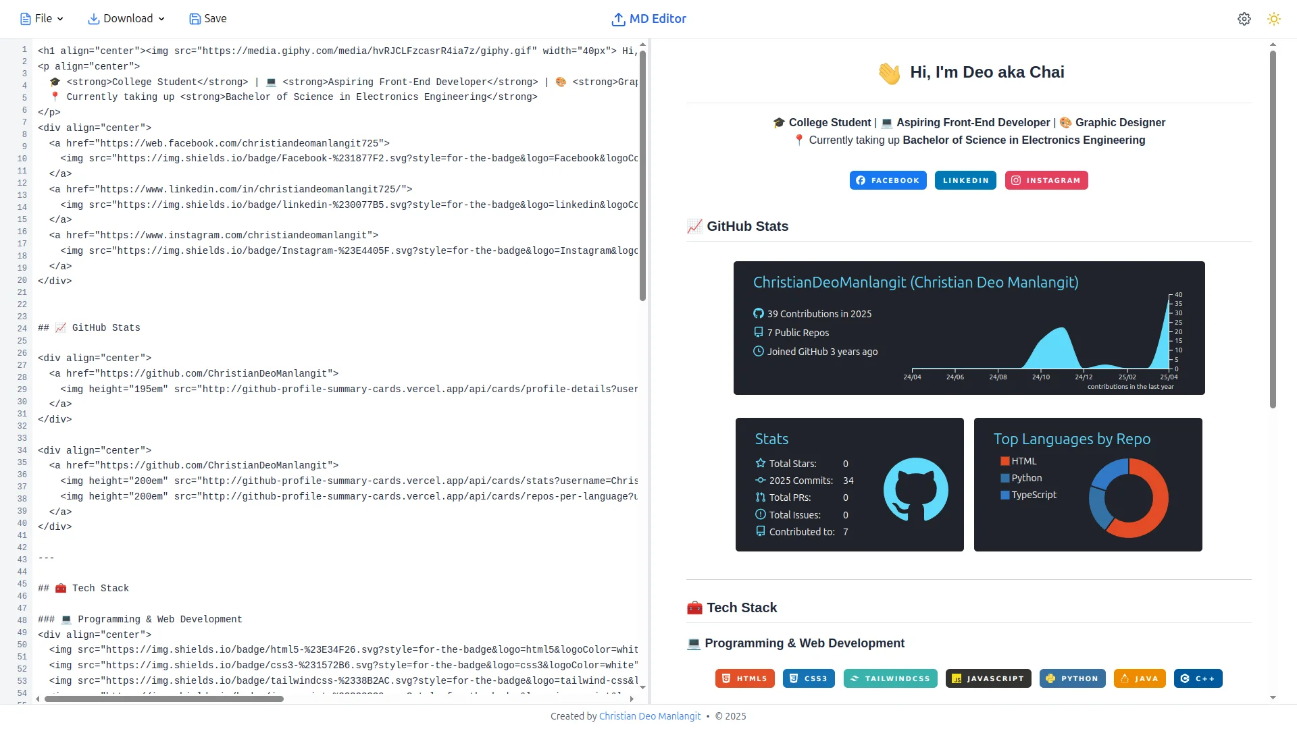
Task: Click the GitHub Octocat logo in Stats card
Action: pyautogui.click(x=915, y=489)
